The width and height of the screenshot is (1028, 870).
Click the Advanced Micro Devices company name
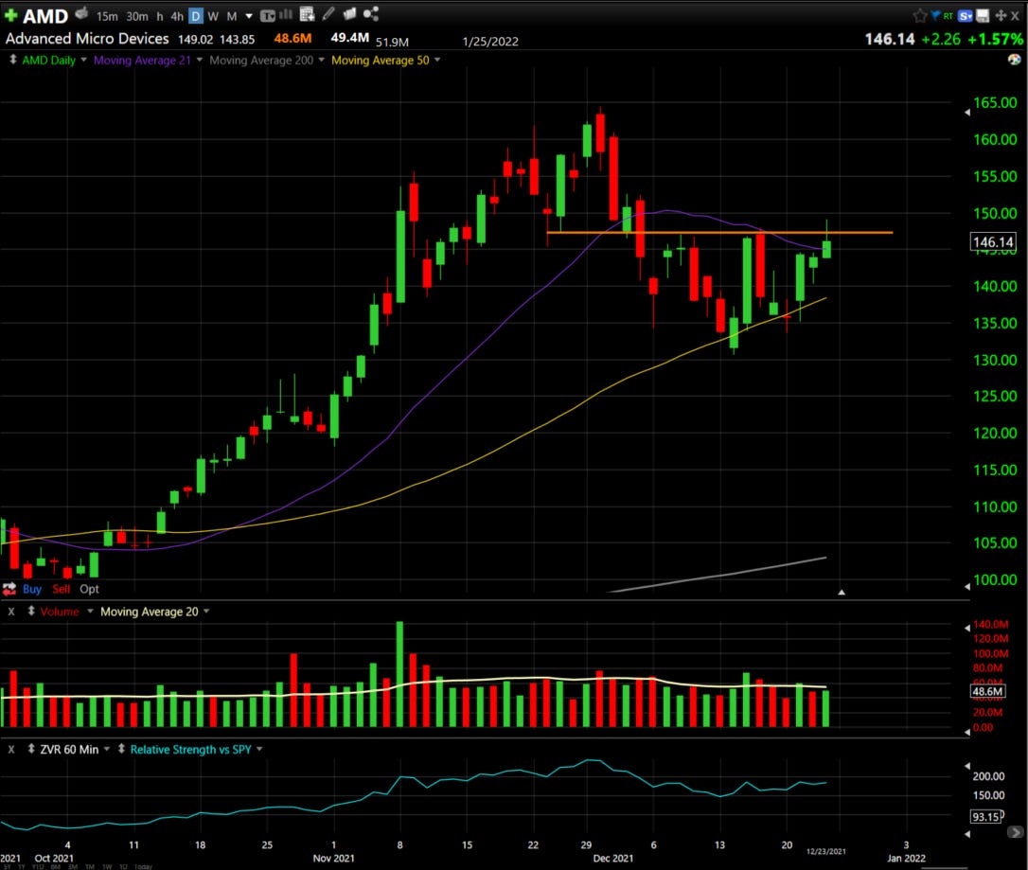[87, 39]
